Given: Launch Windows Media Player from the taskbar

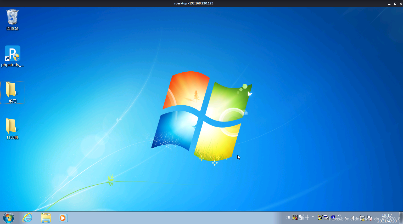Looking at the screenshot, I should pos(63,217).
